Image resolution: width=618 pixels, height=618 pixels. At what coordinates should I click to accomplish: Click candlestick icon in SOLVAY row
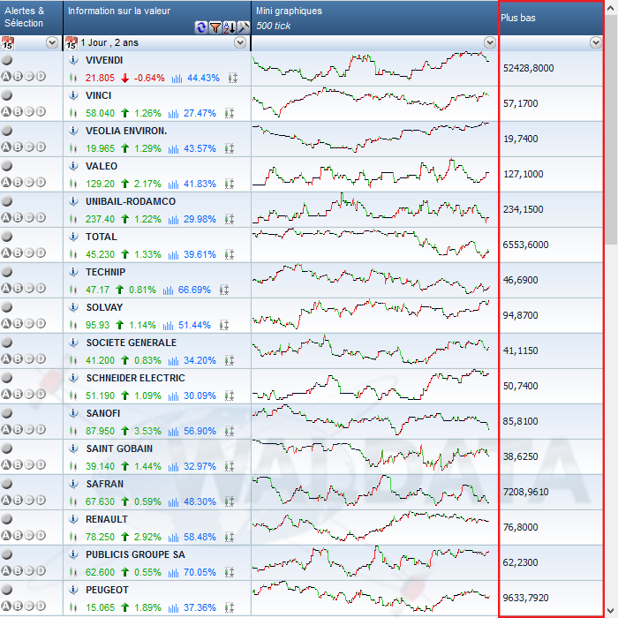point(73,325)
